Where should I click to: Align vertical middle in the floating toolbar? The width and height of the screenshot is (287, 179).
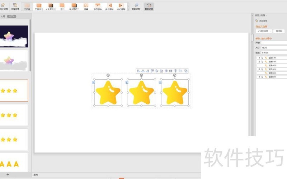tap(157, 71)
